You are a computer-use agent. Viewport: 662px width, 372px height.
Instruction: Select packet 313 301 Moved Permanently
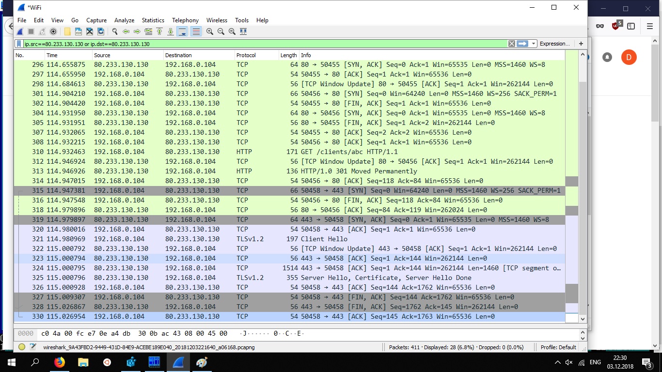pyautogui.click(x=289, y=171)
